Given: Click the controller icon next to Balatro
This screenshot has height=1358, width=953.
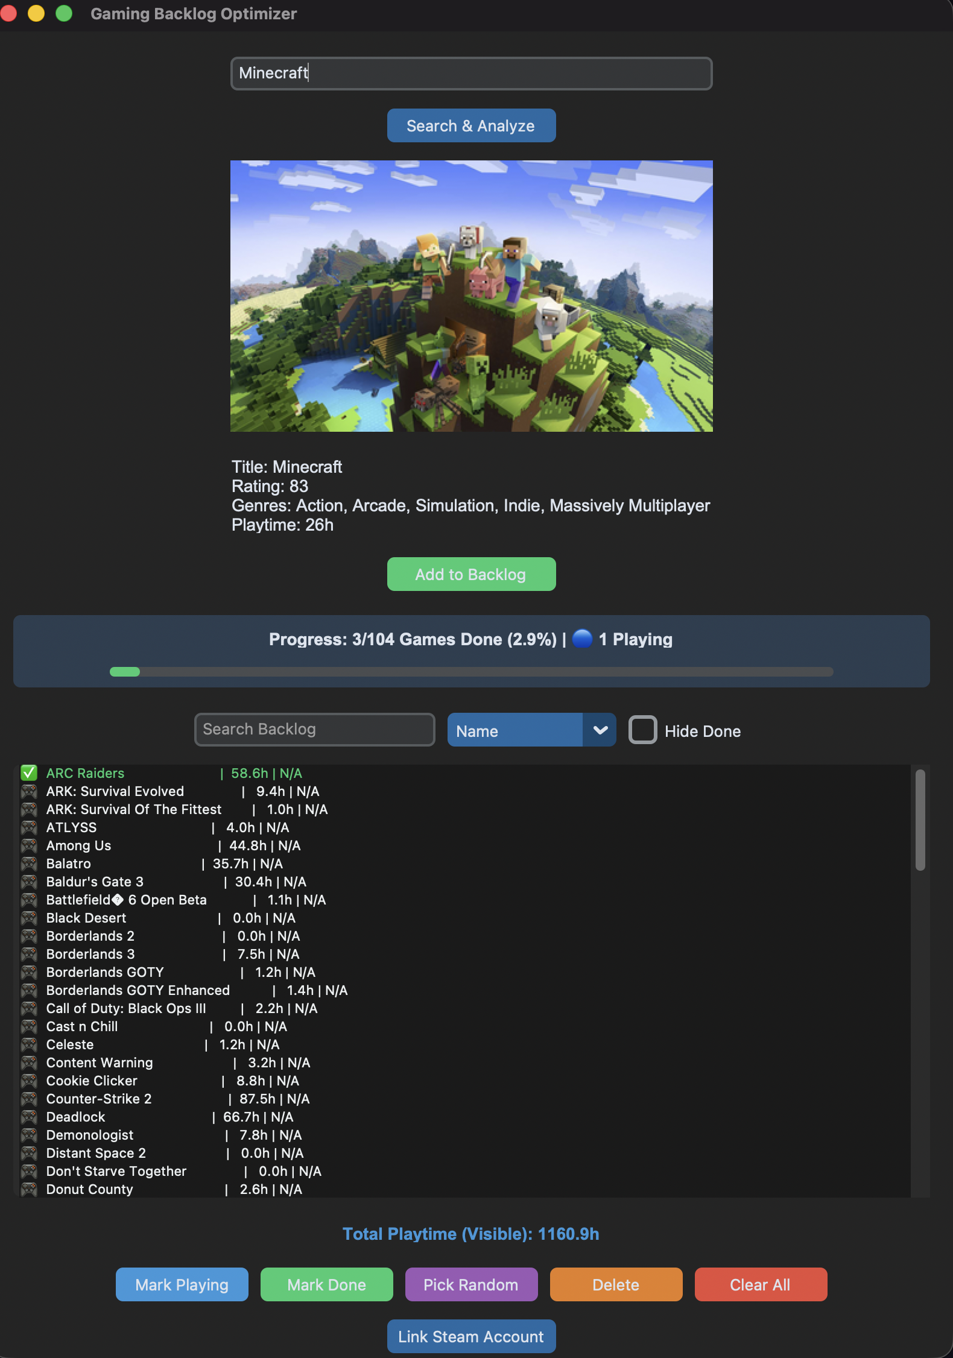Looking at the screenshot, I should pyautogui.click(x=29, y=863).
